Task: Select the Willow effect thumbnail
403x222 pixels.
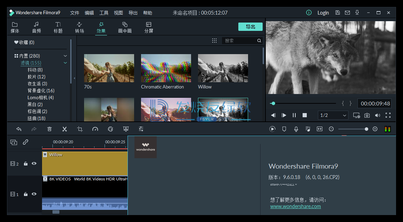Action: click(x=223, y=68)
